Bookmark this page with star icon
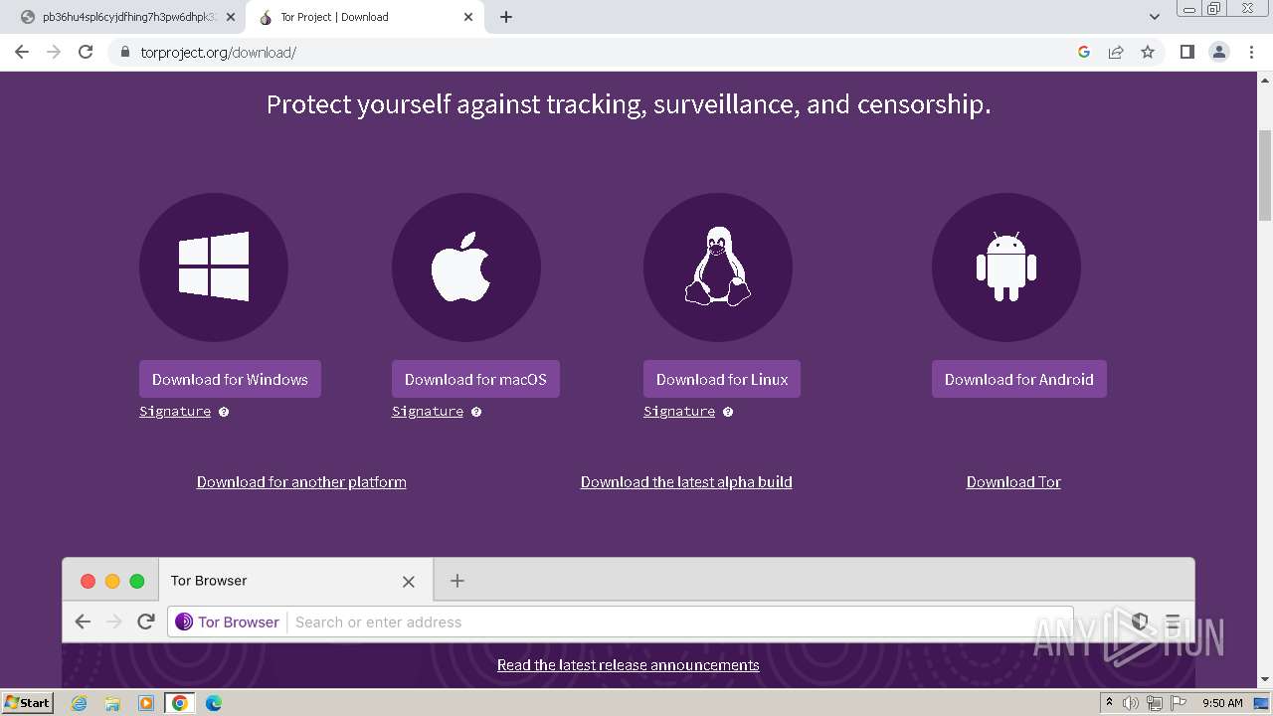 (x=1148, y=52)
